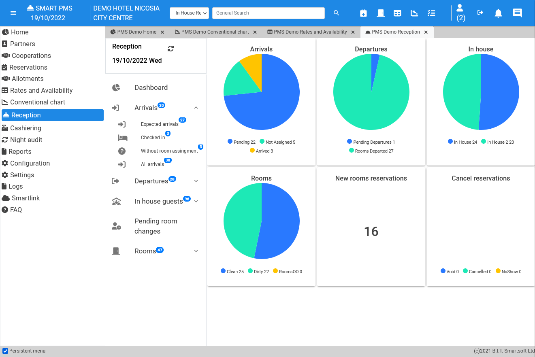
Task: Click the door icon in the header
Action: click(x=380, y=13)
